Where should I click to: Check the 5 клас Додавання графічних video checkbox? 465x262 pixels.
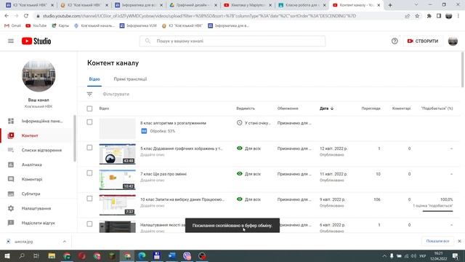pyautogui.click(x=89, y=148)
